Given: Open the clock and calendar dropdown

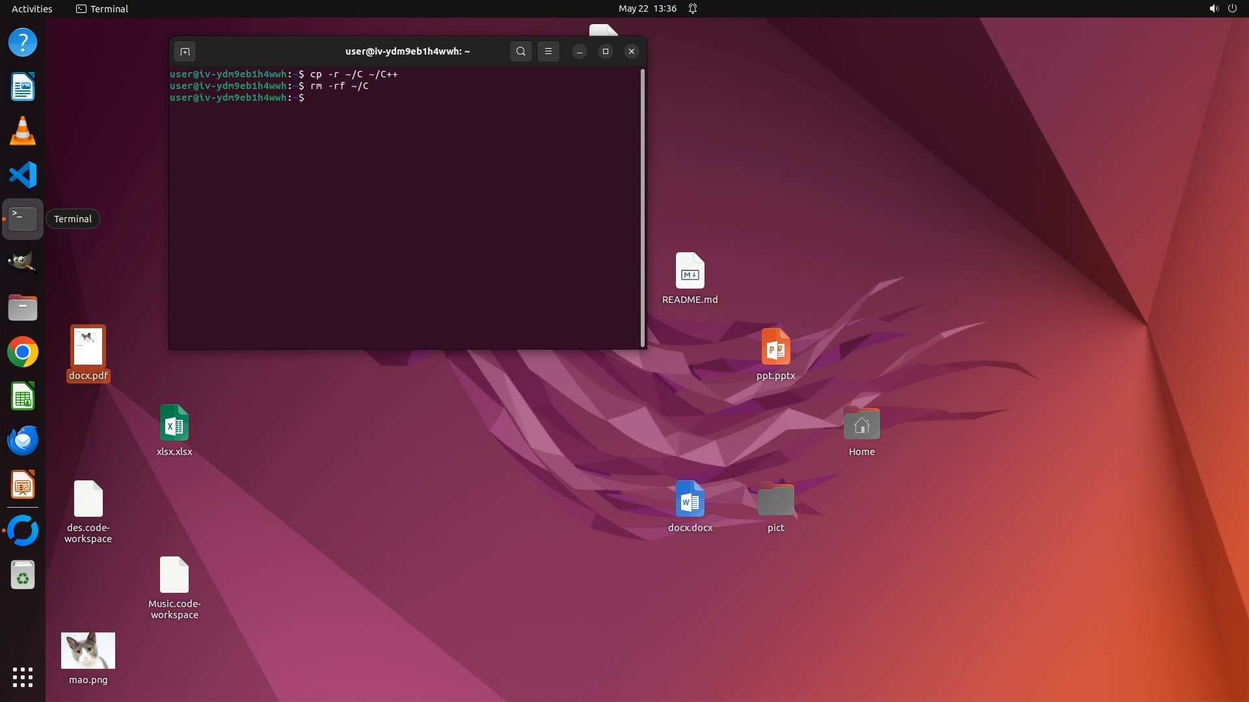Looking at the screenshot, I should (647, 8).
